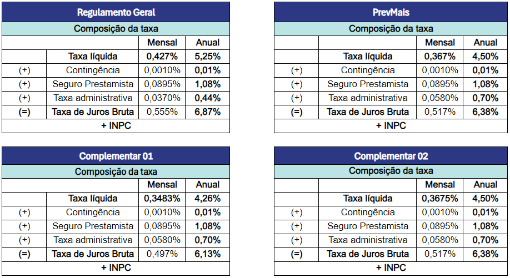
Task: Click Seguro Prestamista label in Complementar 01
Action: 93,226
